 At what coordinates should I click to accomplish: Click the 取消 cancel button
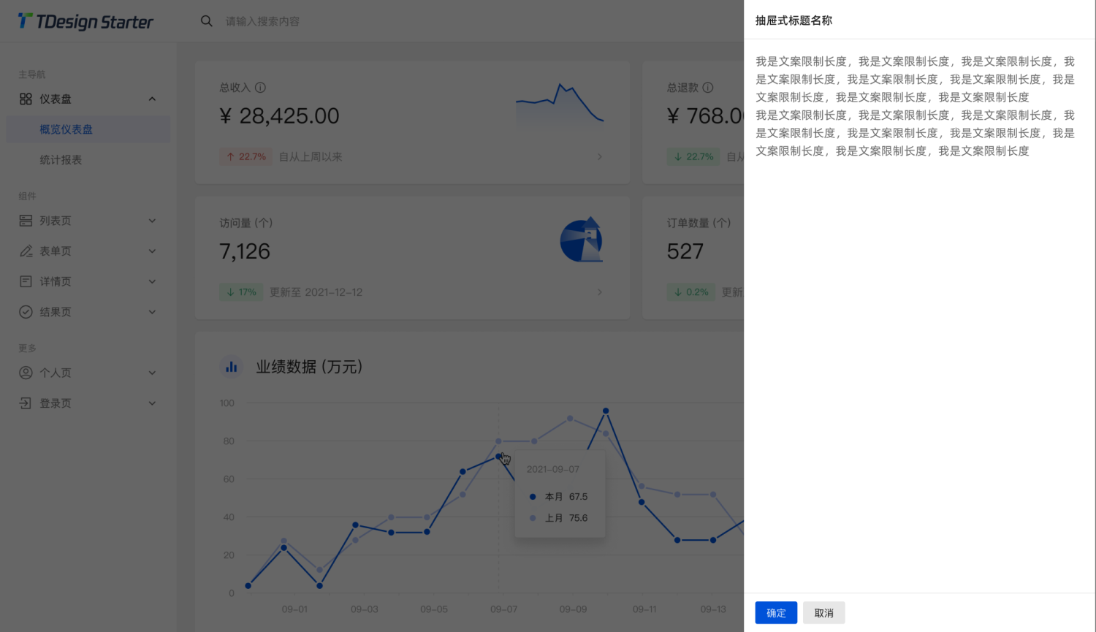[x=824, y=613]
